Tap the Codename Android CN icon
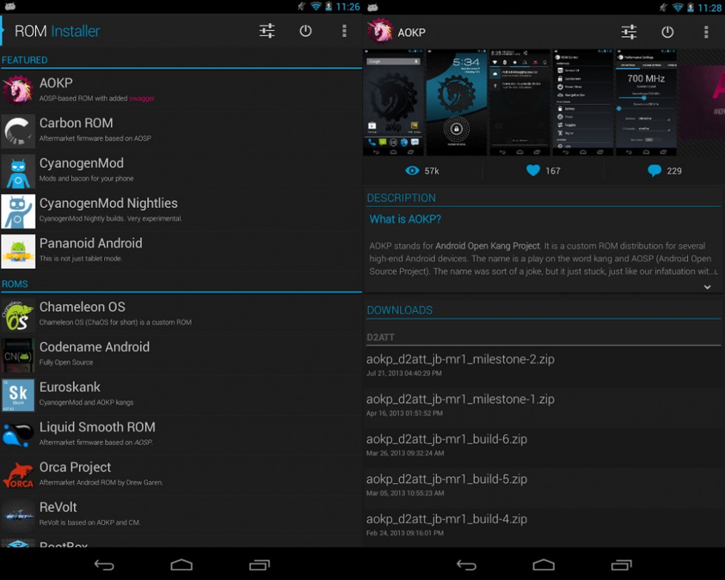 pos(18,356)
